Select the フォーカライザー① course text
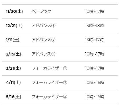 [49, 68]
